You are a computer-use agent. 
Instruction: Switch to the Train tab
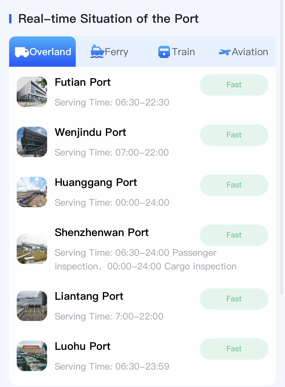point(177,52)
